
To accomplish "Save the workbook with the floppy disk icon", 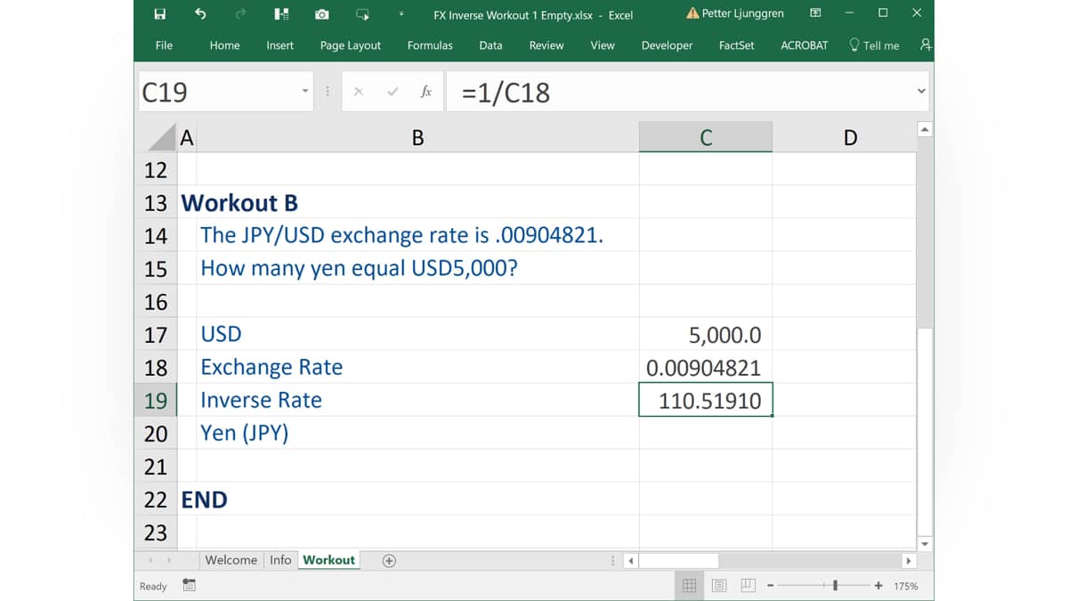I will 160,14.
